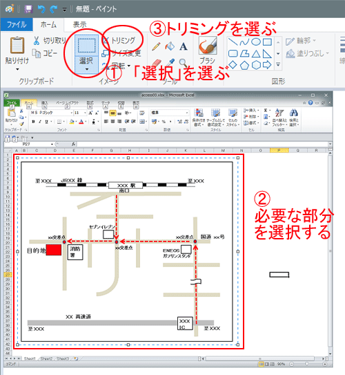
Task: Click Excel fill color bucket icon
Action: click(x=71, y=122)
